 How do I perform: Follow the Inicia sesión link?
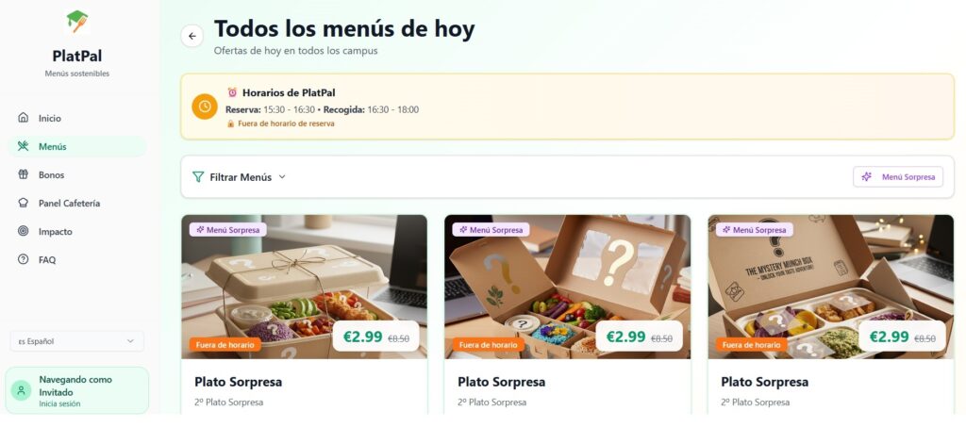pos(59,404)
